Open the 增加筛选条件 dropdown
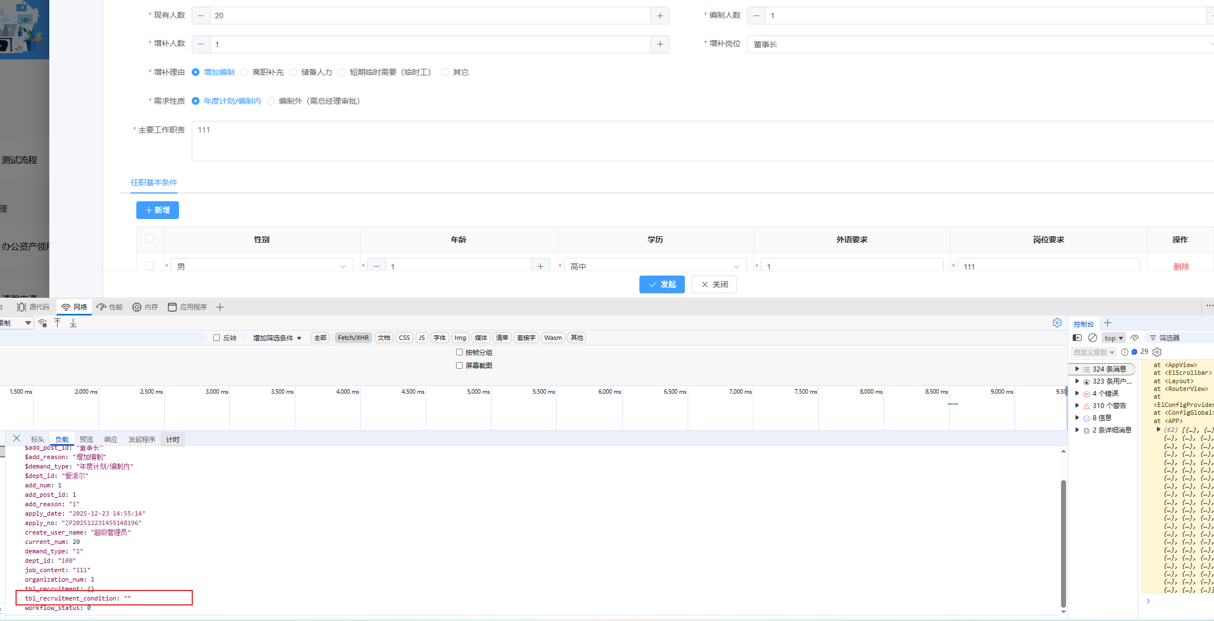Screen dimensions: 1214x621 276,338
